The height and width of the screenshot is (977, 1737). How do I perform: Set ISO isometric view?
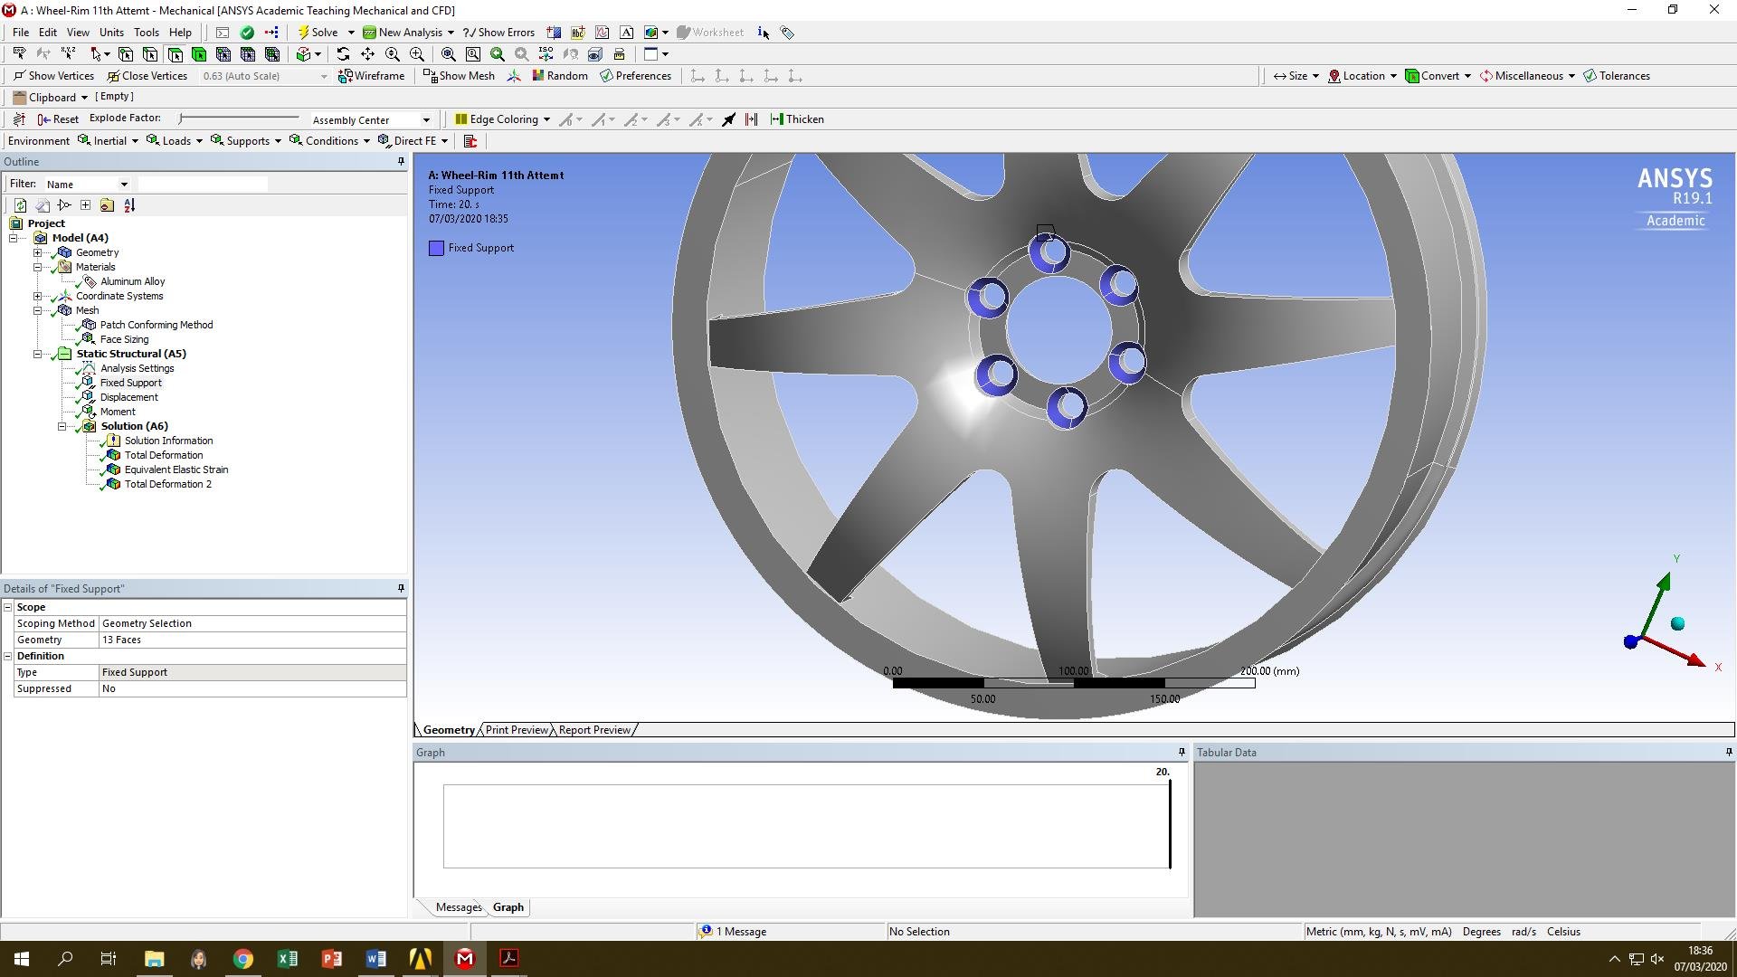click(546, 54)
